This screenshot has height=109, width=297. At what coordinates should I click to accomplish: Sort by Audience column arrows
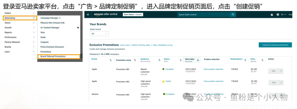160,60
